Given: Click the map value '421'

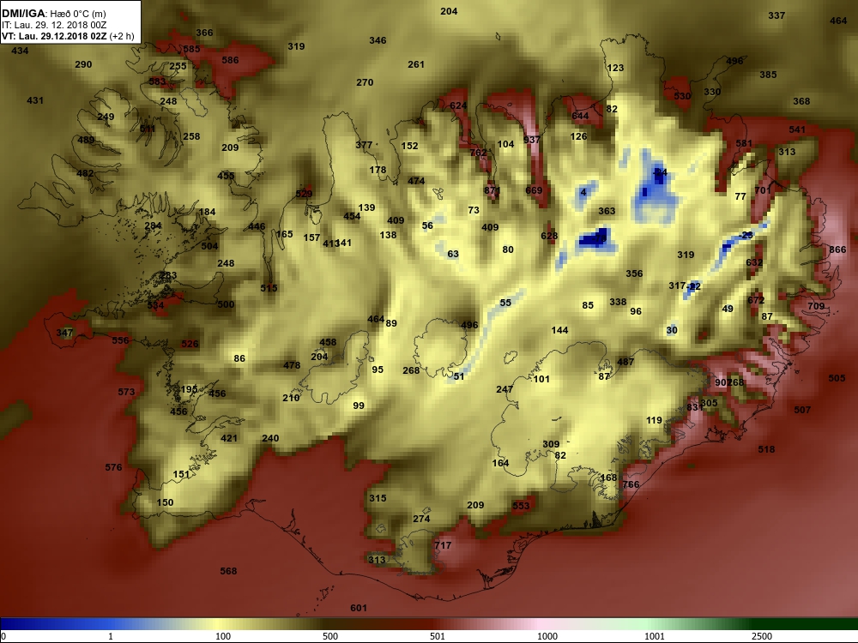Looking at the screenshot, I should pos(229,438).
